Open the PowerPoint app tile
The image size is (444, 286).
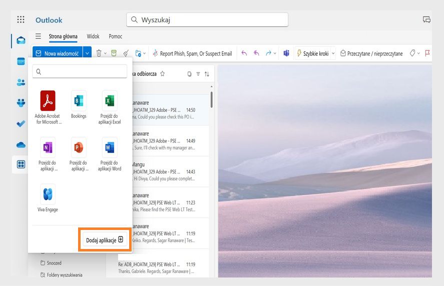click(x=79, y=154)
